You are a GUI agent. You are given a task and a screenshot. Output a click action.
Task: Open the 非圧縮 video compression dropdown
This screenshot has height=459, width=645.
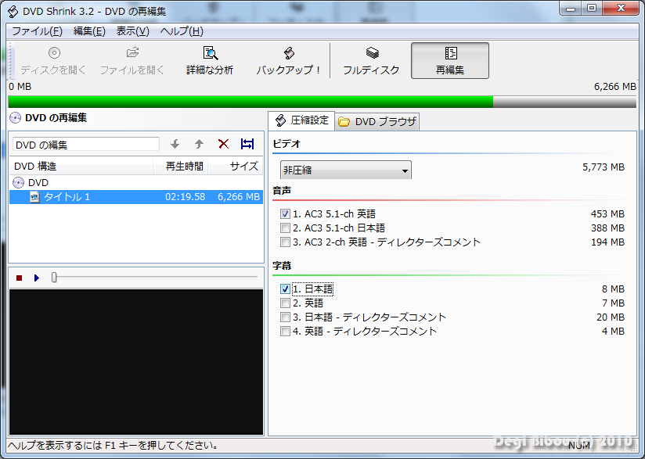coord(345,170)
